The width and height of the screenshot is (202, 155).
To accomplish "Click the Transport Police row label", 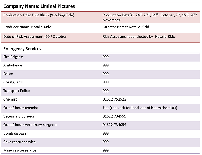I will (x=16, y=91).
